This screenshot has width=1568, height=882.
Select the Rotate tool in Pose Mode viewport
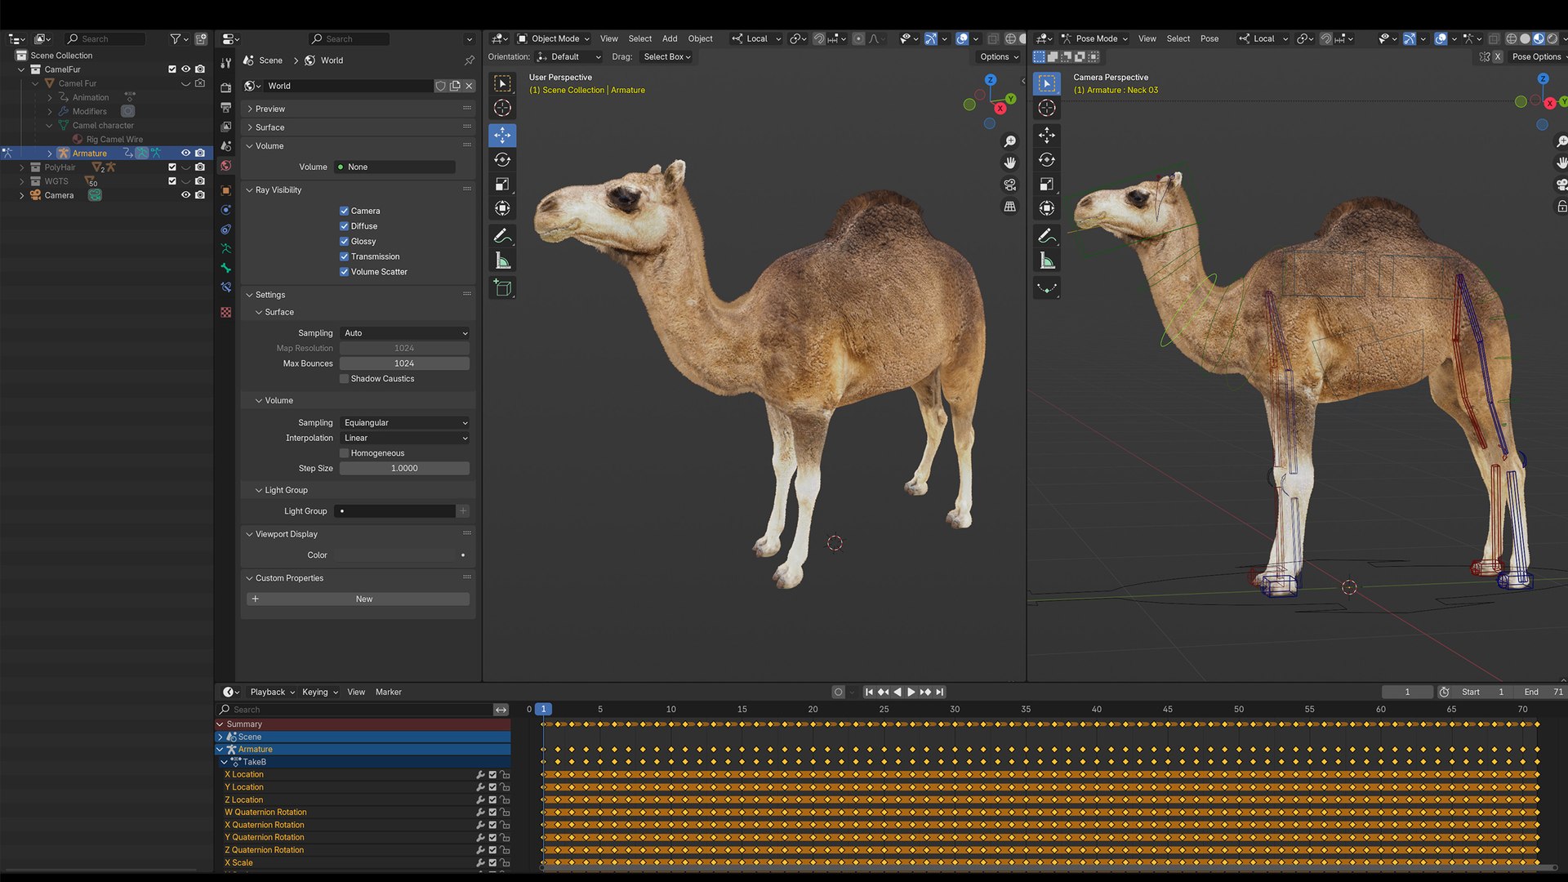[1047, 160]
